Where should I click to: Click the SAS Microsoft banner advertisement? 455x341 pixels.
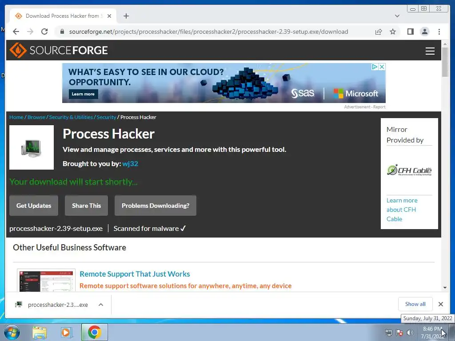click(x=224, y=83)
